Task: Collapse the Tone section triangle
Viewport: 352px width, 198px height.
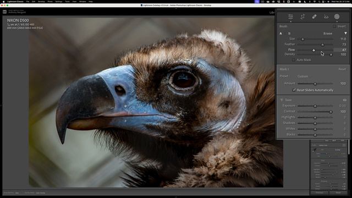Action: pyautogui.click(x=281, y=100)
